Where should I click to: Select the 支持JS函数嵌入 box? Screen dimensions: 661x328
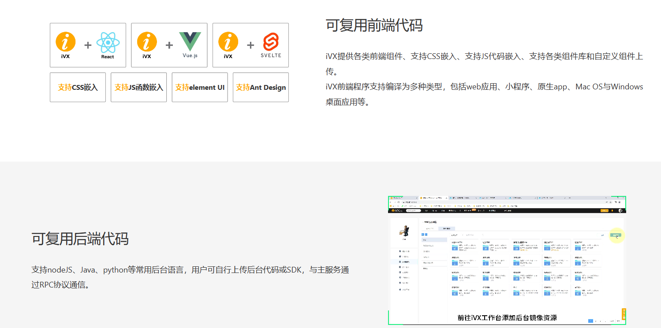click(138, 87)
